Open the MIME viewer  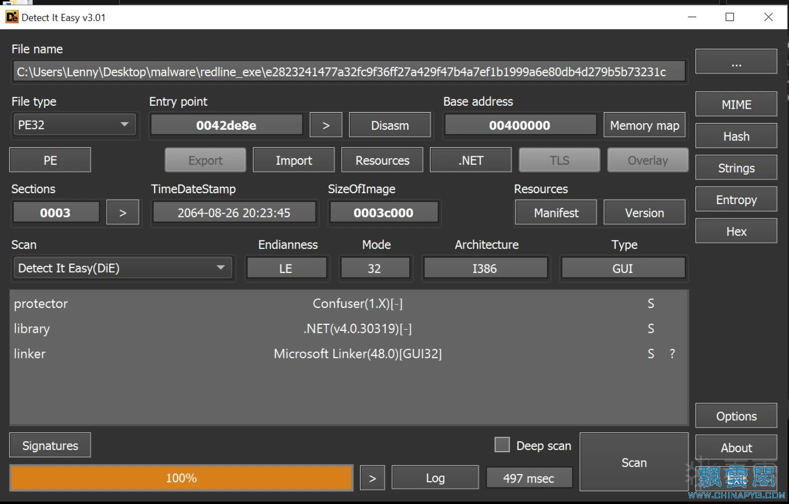pos(736,104)
